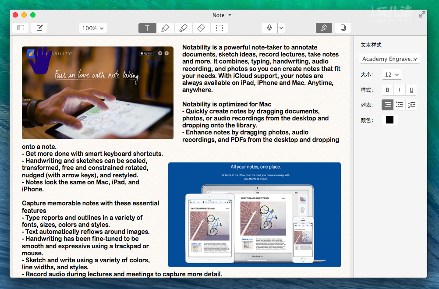Open the Note title menu
This screenshot has width=439, height=289.
221,15
